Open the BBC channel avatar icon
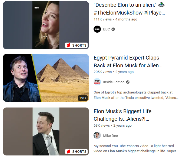 pyautogui.click(x=97, y=29)
